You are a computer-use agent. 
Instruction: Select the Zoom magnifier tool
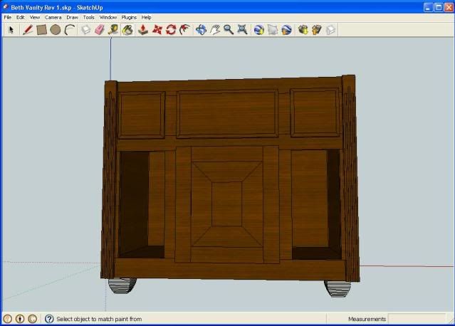(229, 30)
